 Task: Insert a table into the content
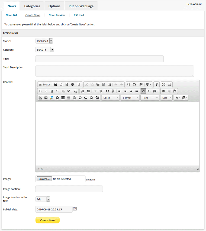[63, 98]
